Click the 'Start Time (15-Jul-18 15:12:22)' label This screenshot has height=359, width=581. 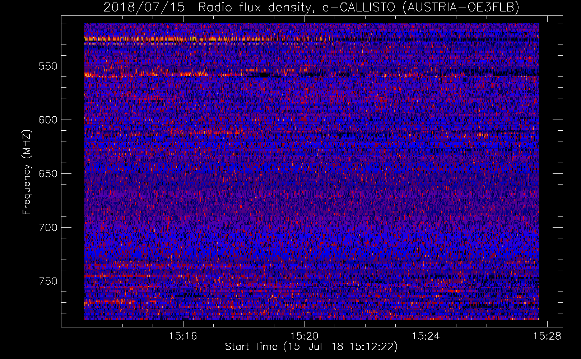[x=311, y=347]
